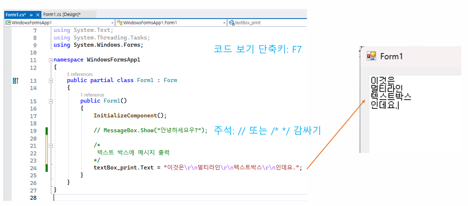The image size is (468, 206).
Task: Click the line number 28 in the gutter
Action: click(33, 198)
